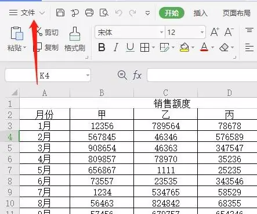Click cell containing 576589

pyautogui.click(x=227, y=137)
